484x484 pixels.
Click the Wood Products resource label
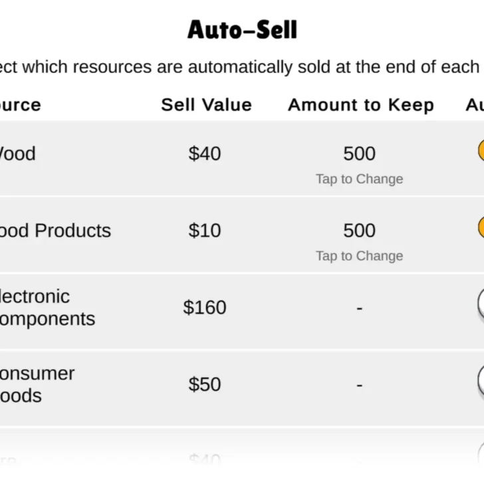tap(55, 231)
